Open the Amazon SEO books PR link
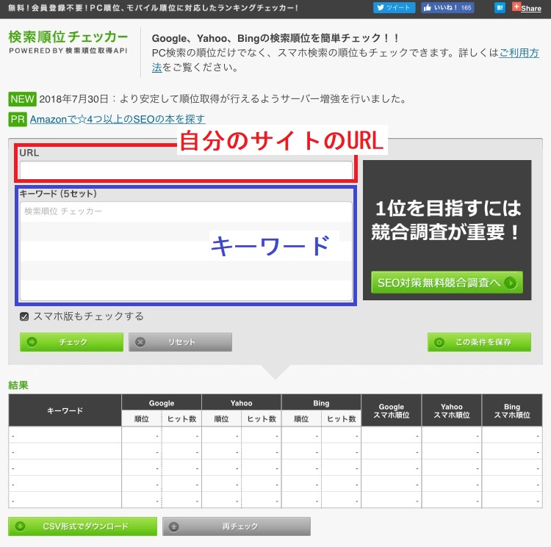This screenshot has width=551, height=547. (x=117, y=119)
